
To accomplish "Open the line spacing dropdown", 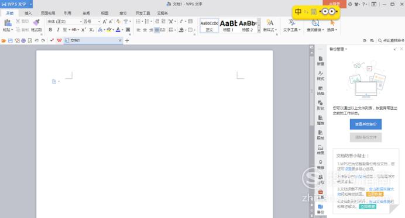I will click(x=175, y=30).
